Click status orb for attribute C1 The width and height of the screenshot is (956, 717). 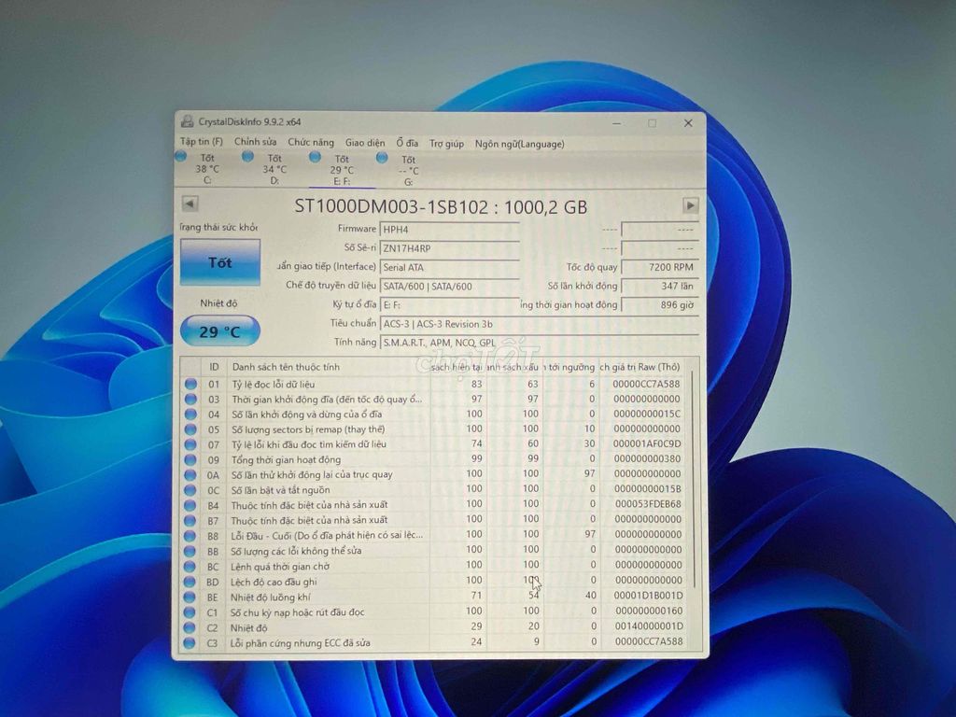(189, 612)
